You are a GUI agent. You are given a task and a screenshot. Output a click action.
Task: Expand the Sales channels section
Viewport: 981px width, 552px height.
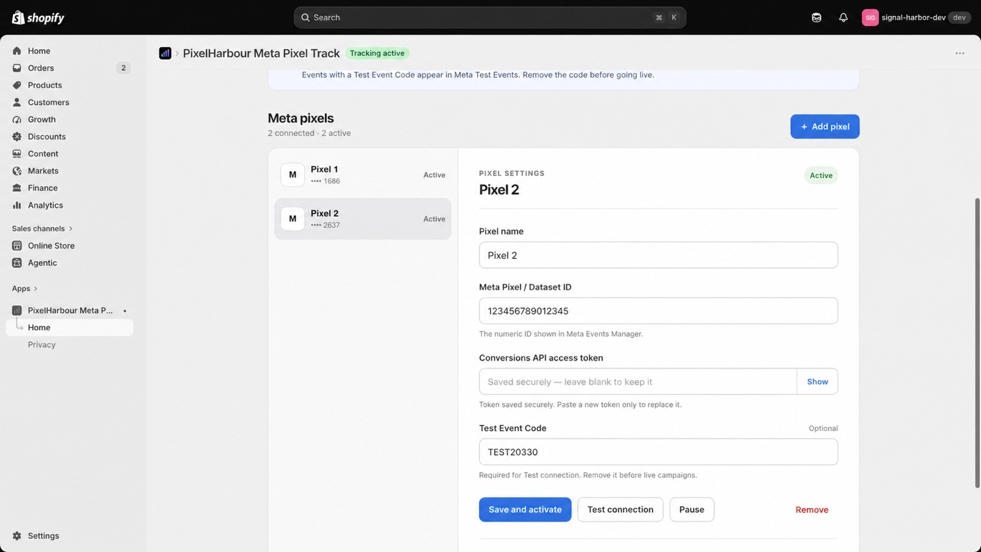click(42, 229)
